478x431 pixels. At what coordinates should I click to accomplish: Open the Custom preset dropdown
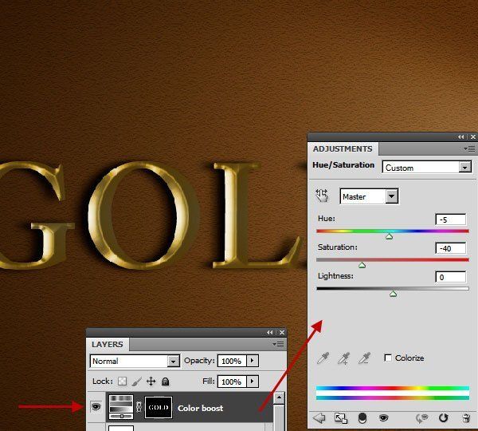coord(465,168)
